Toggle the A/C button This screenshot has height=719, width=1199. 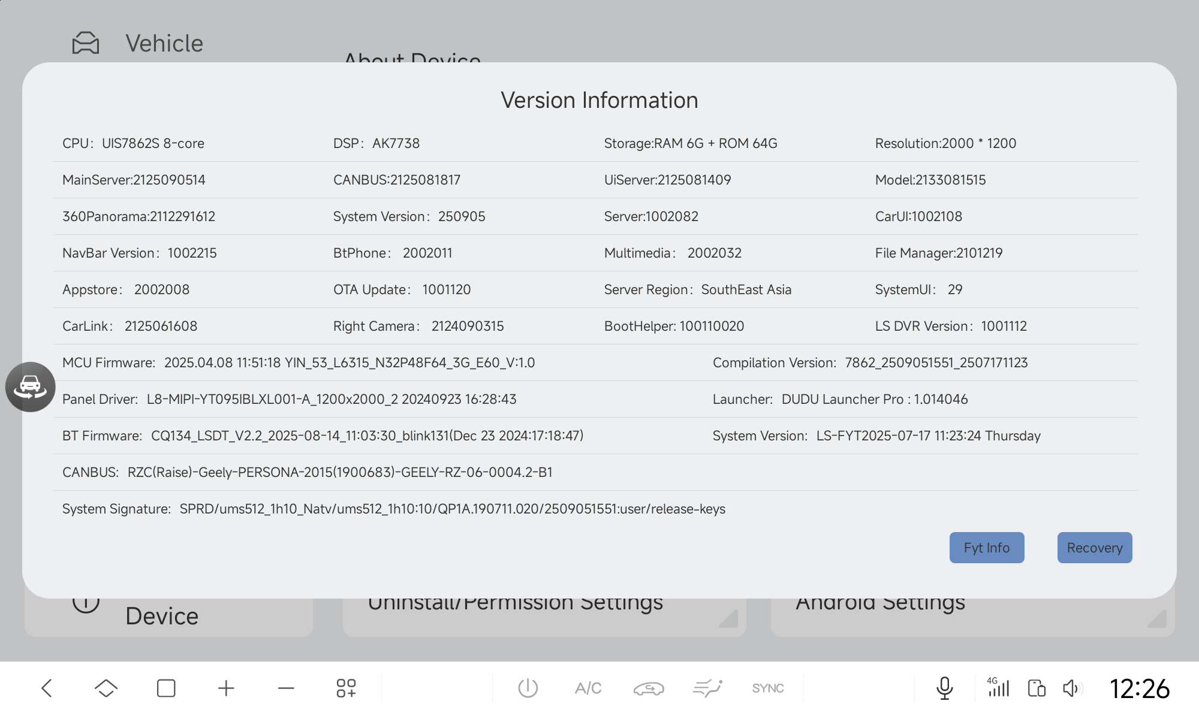pos(588,688)
